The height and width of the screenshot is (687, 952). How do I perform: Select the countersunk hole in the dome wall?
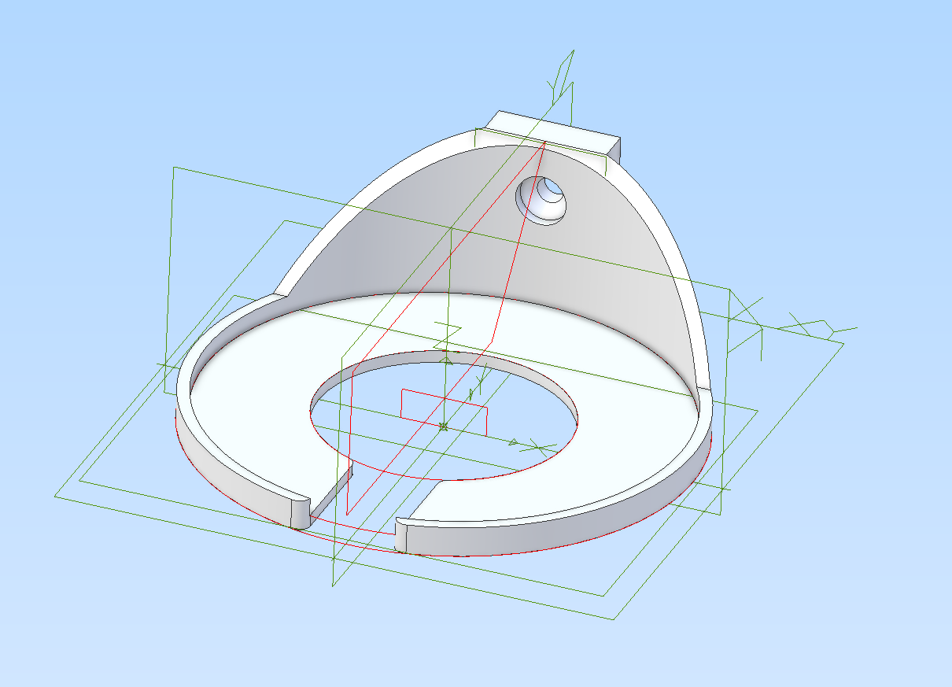[x=542, y=200]
